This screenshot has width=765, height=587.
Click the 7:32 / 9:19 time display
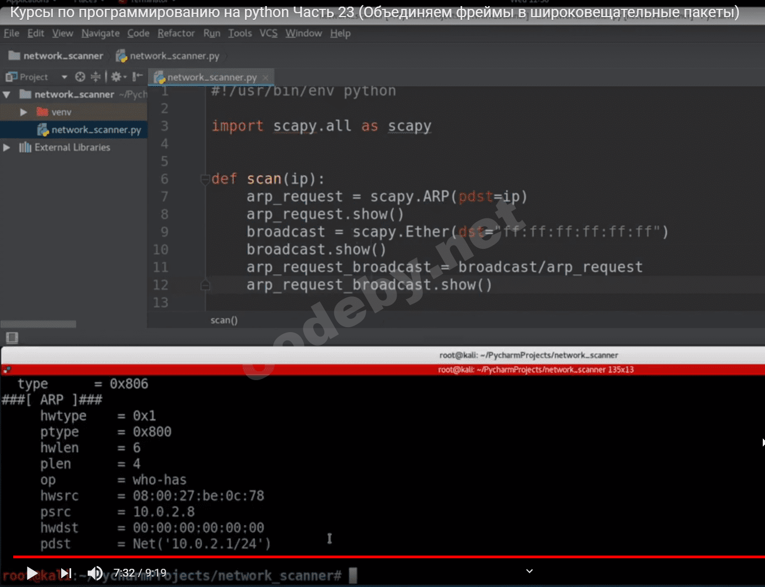click(x=140, y=573)
